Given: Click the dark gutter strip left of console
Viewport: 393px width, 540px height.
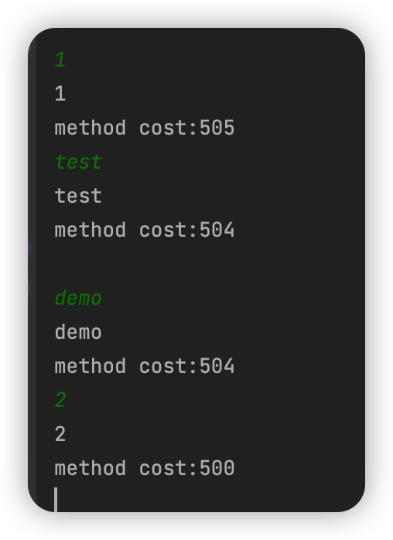Looking at the screenshot, I should point(32,268).
